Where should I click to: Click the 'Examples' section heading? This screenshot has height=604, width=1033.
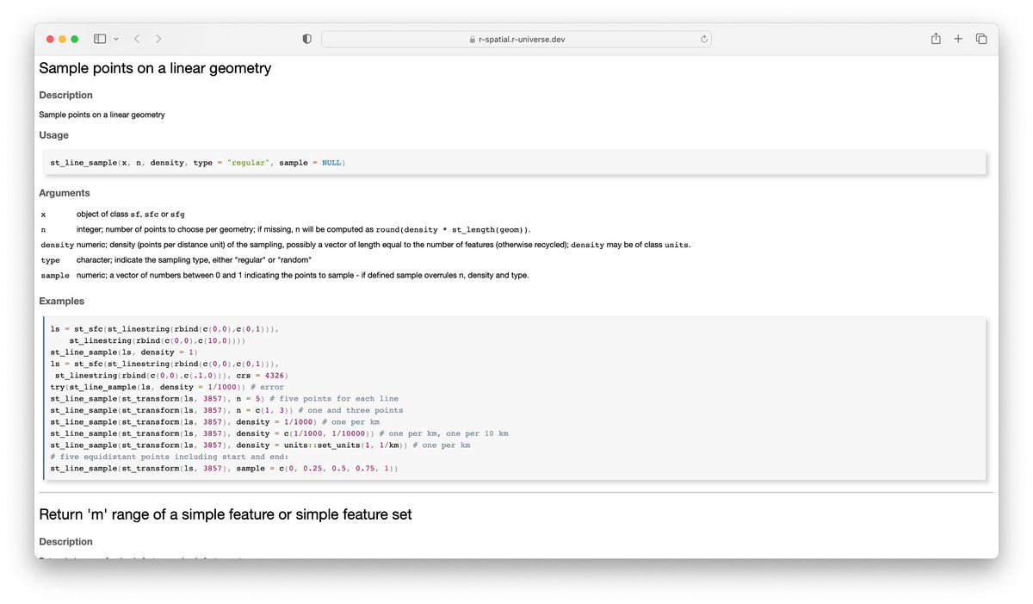pos(61,301)
